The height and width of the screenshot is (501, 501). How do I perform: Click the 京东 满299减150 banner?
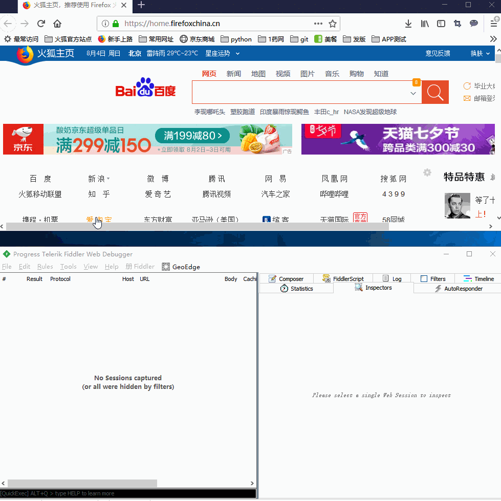(x=147, y=139)
